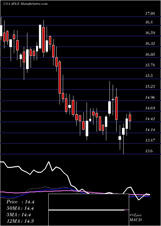Viewport: 161px width, 226px height.
Task: Click the 15.5 price axis label
Action: (x=149, y=76)
